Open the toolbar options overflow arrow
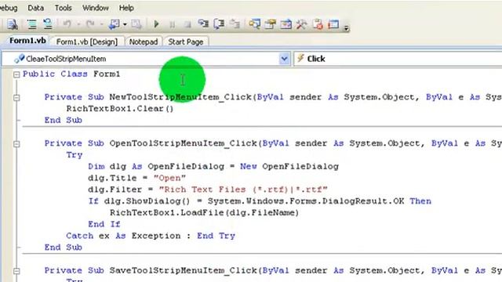The height and width of the screenshot is (282, 502). (x=346, y=29)
